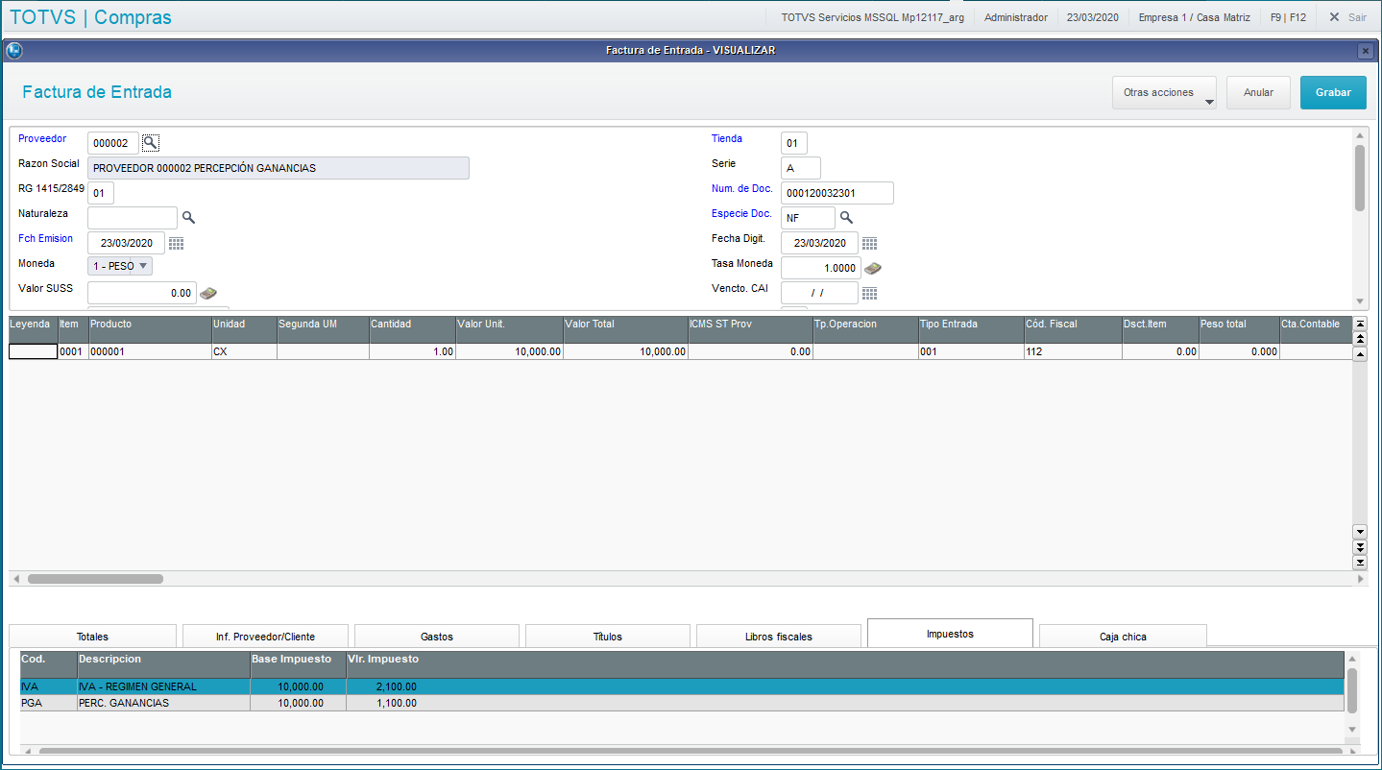Select the PERC. GANANCIAS tax row
1382x770 pixels.
coord(682,703)
